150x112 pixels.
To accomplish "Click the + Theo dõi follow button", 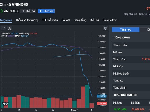I will point(46,11).
